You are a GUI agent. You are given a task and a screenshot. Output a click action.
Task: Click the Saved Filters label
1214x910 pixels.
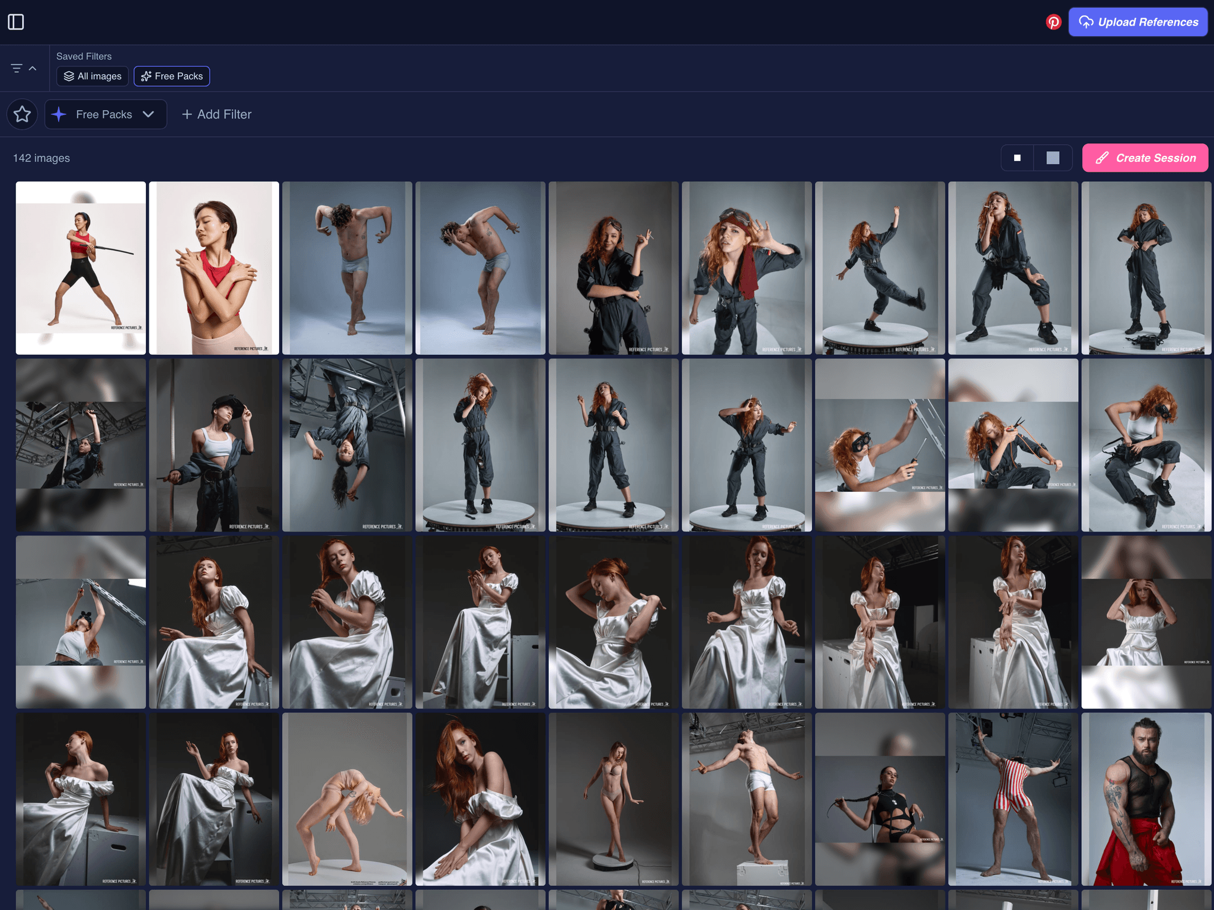(x=84, y=56)
